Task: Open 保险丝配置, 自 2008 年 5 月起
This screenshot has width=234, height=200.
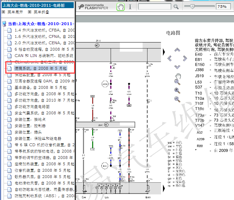Action: tap(43, 75)
